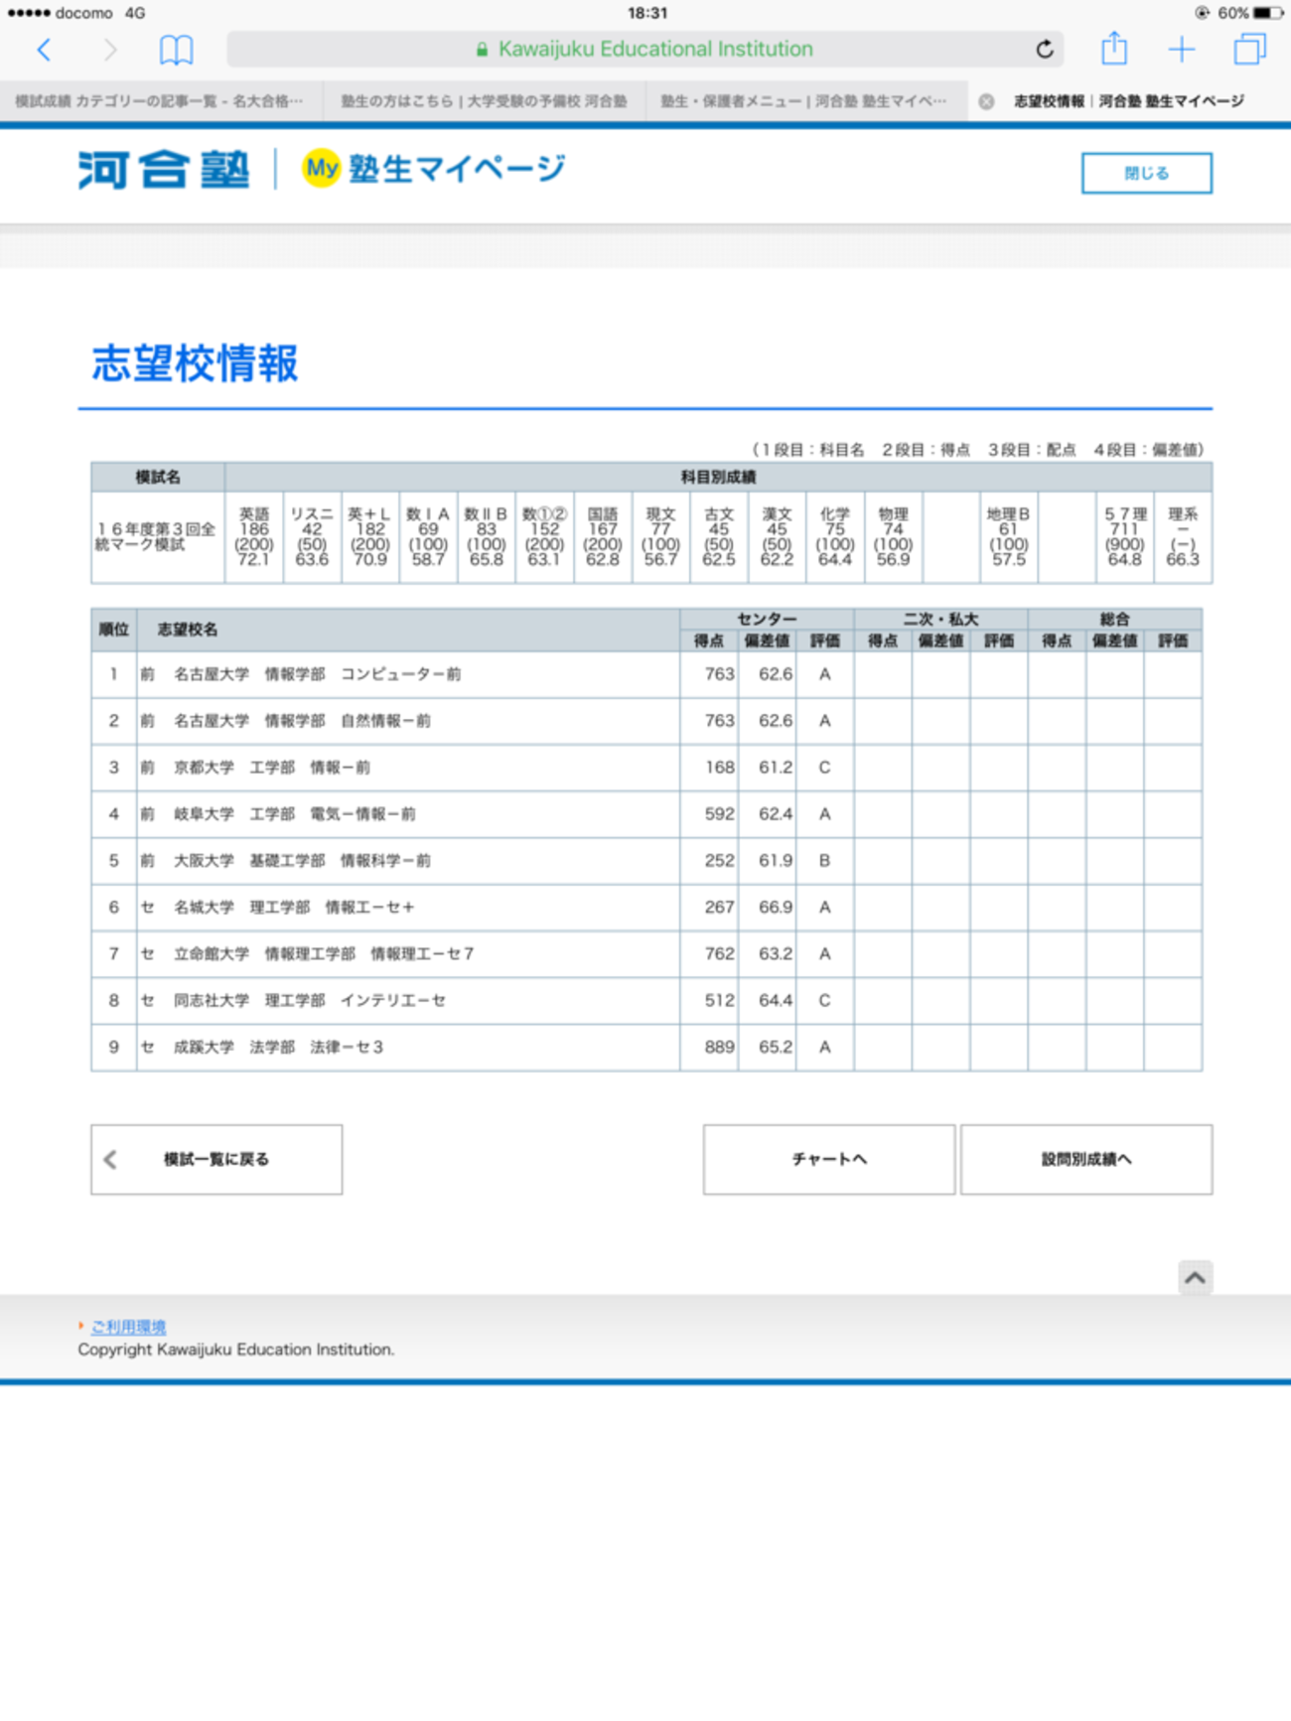Tap the Safari back arrow
The width and height of the screenshot is (1291, 1721).
(44, 50)
